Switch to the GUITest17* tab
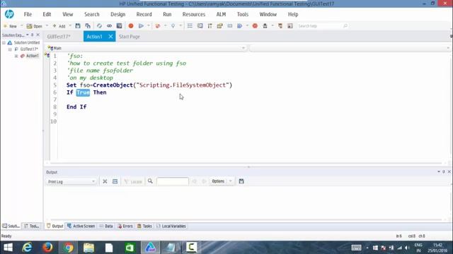This screenshot has width=453, height=254. click(x=59, y=37)
